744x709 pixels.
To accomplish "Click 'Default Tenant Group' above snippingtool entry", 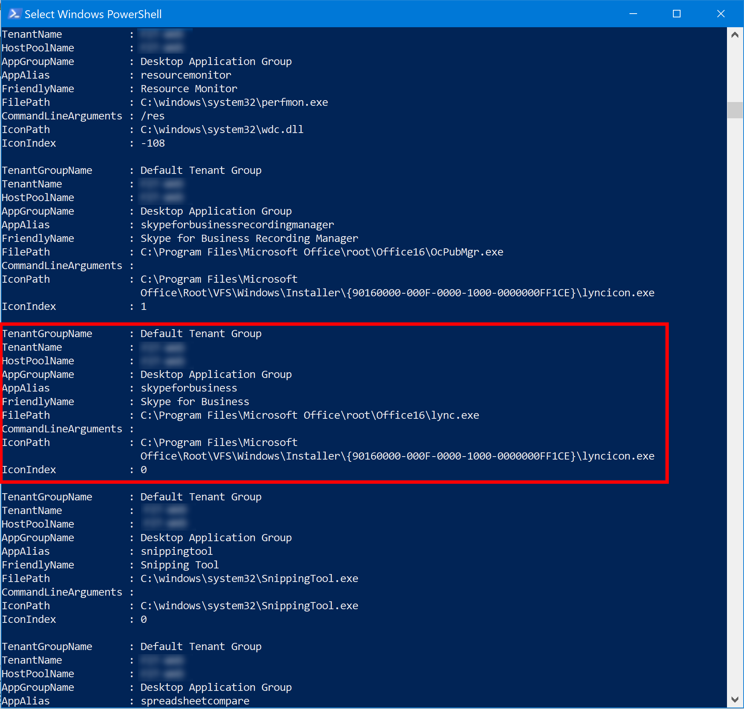I will click(201, 497).
